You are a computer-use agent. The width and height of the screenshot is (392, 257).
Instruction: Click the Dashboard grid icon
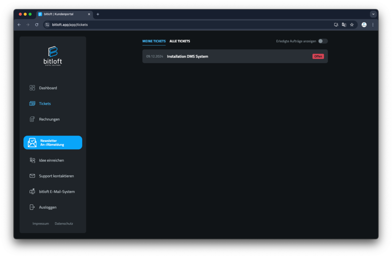tap(32, 88)
